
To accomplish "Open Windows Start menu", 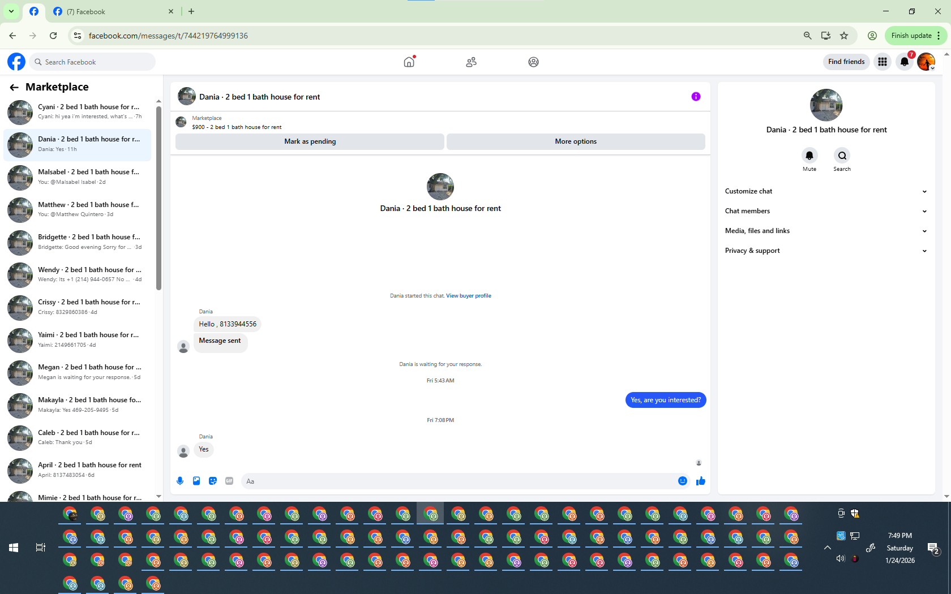I will (14, 548).
